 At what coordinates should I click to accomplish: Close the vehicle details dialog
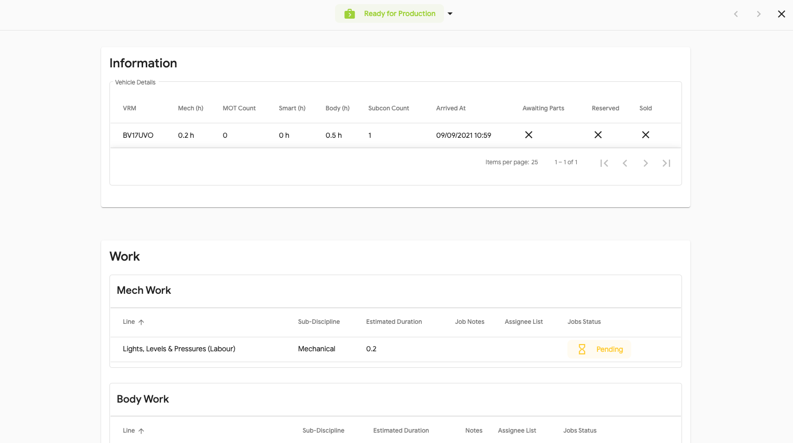click(x=782, y=14)
